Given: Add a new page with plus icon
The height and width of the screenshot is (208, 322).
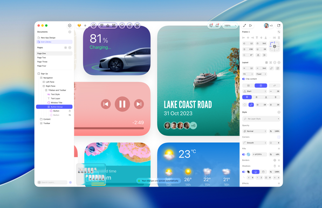Looking at the screenshot, I should pyautogui.click(x=70, y=47).
